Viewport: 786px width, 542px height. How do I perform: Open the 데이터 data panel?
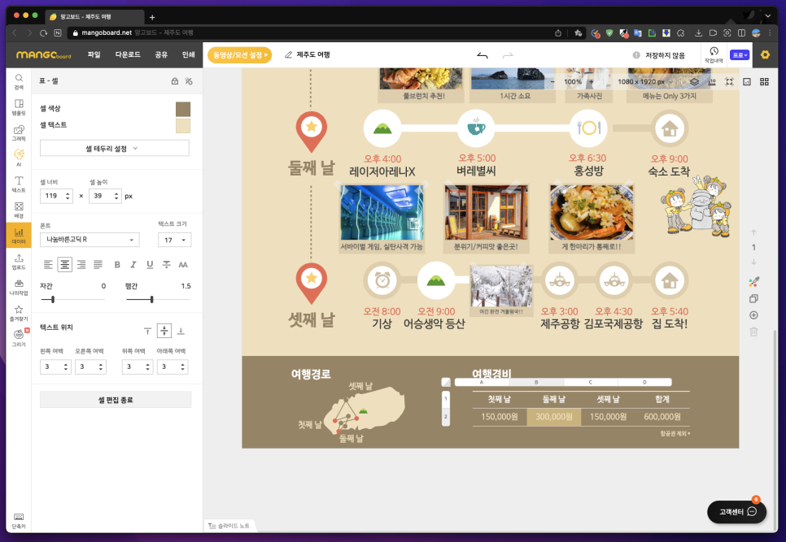(19, 235)
